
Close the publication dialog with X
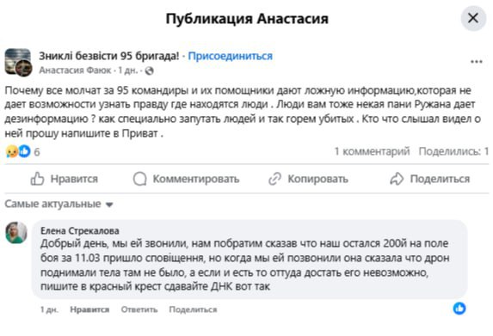[473, 18]
